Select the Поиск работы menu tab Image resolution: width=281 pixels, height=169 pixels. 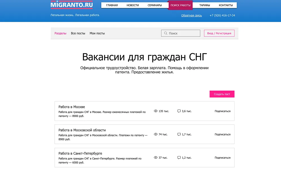[180, 5]
